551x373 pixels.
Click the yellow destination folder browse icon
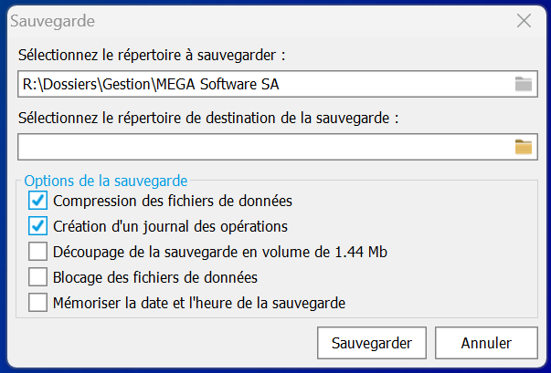[523, 147]
